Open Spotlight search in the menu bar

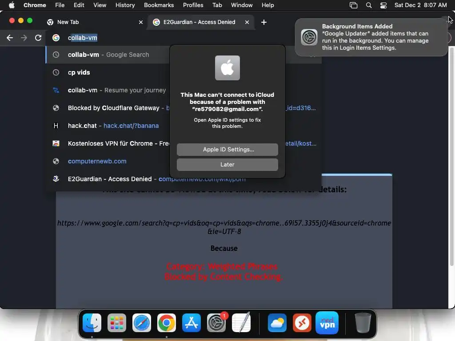pos(369,5)
